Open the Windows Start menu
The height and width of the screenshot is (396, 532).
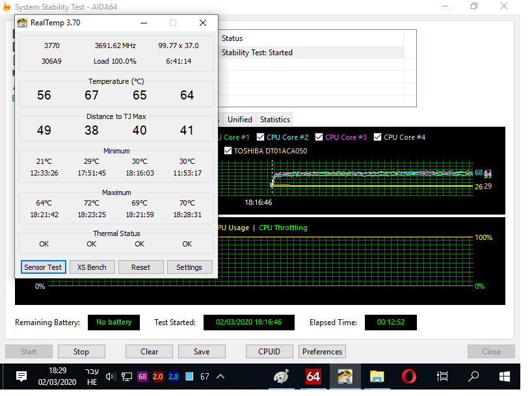point(505,376)
